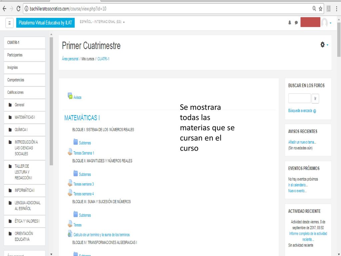This screenshot has width=341, height=256.
Task: Open Búsqueda avanzada link
Action: 300,111
